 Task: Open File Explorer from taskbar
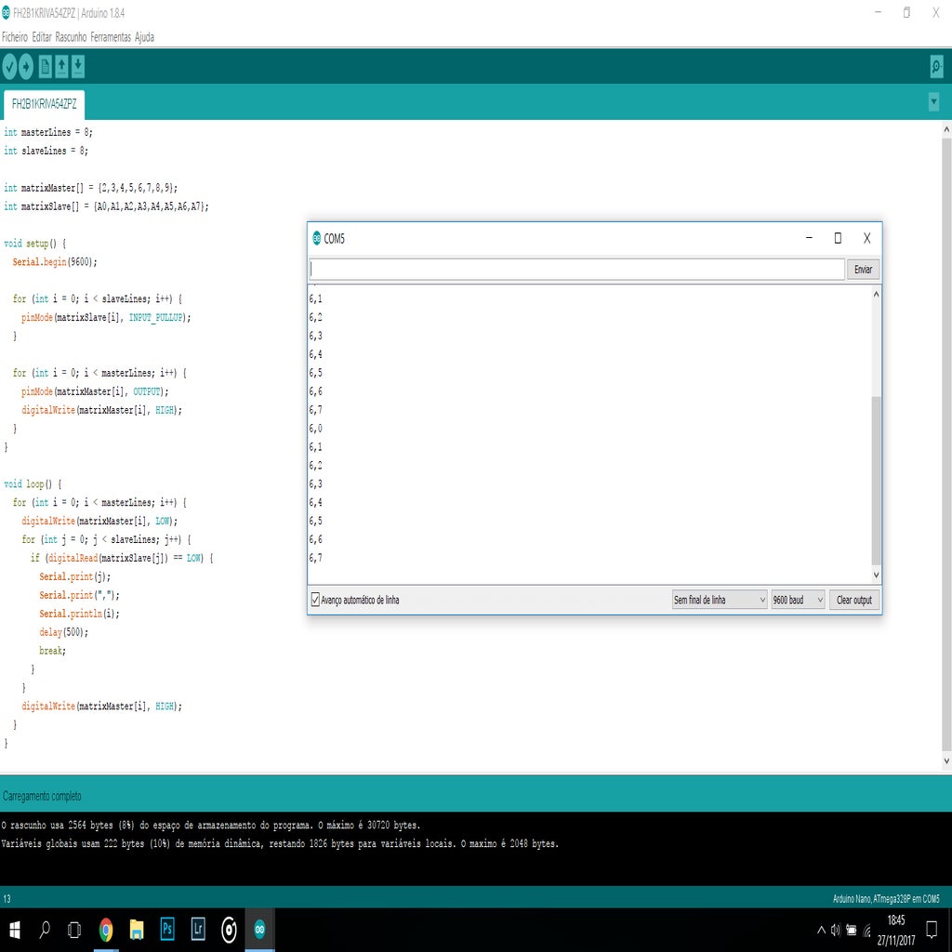click(137, 930)
